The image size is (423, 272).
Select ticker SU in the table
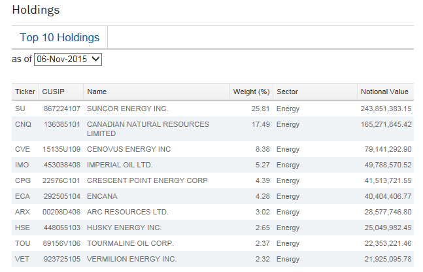click(x=20, y=109)
